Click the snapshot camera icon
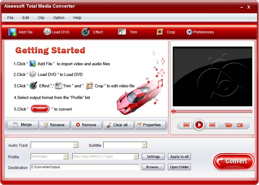Screen dimensions: 259x185 tap(240, 125)
